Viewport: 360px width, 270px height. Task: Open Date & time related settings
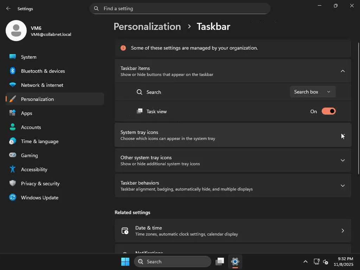point(233,231)
